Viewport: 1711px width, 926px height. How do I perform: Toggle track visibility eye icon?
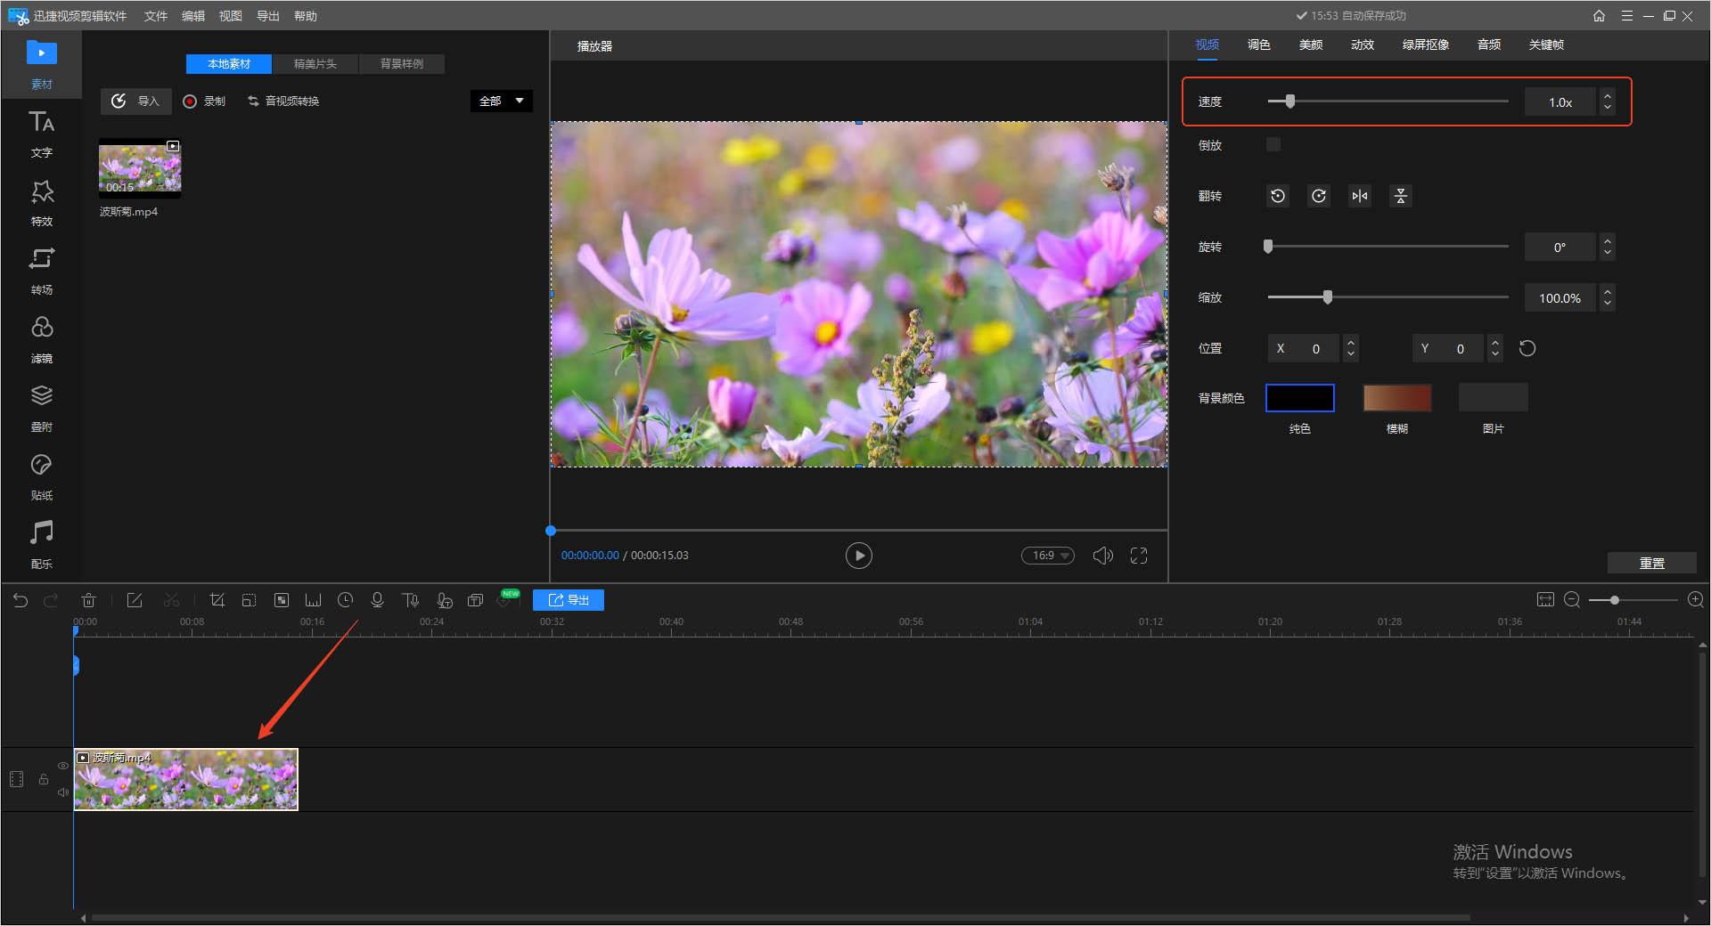tap(63, 766)
